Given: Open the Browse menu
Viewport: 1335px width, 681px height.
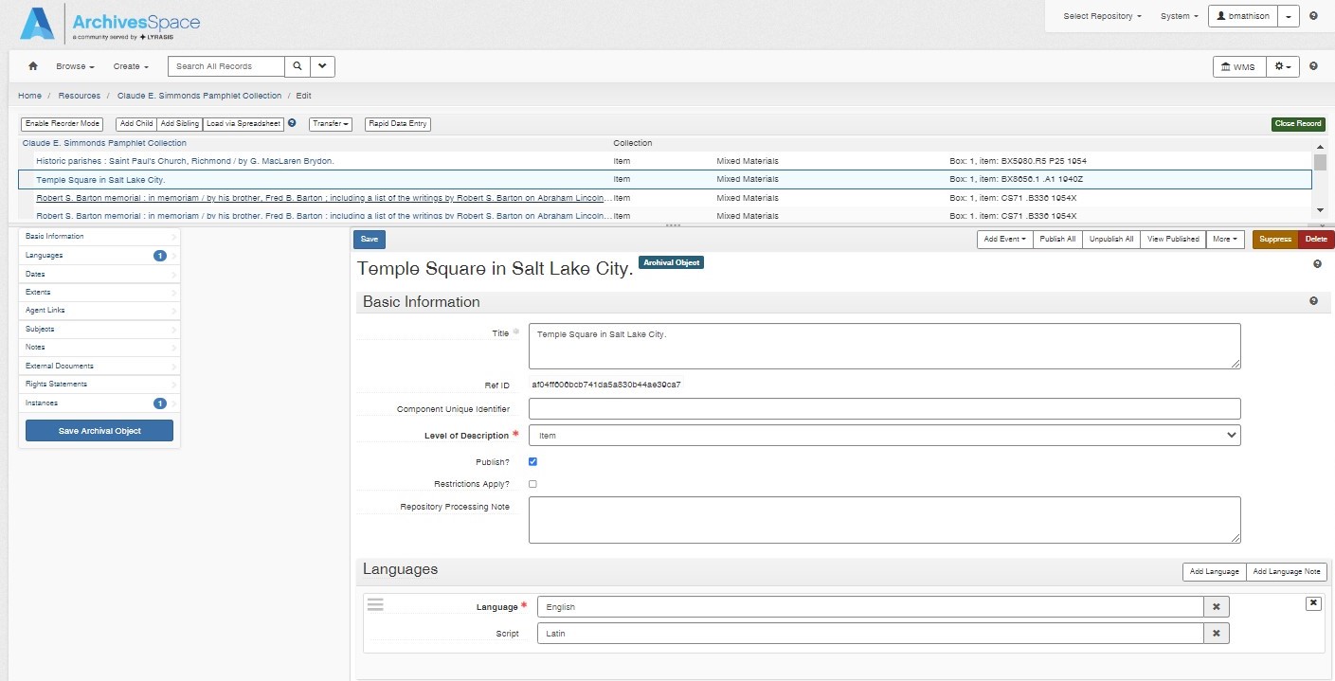Looking at the screenshot, I should [x=74, y=66].
